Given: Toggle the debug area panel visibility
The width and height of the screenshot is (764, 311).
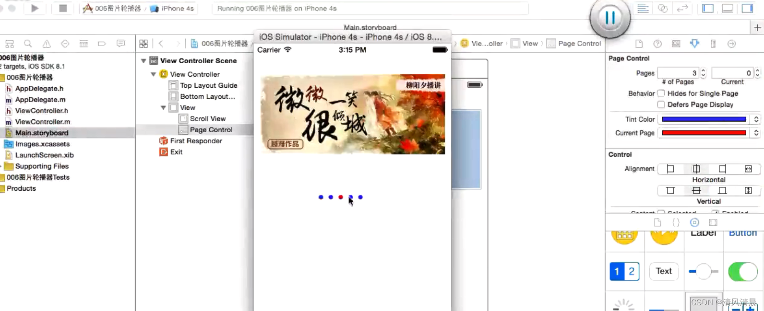Looking at the screenshot, I should click(x=728, y=9).
